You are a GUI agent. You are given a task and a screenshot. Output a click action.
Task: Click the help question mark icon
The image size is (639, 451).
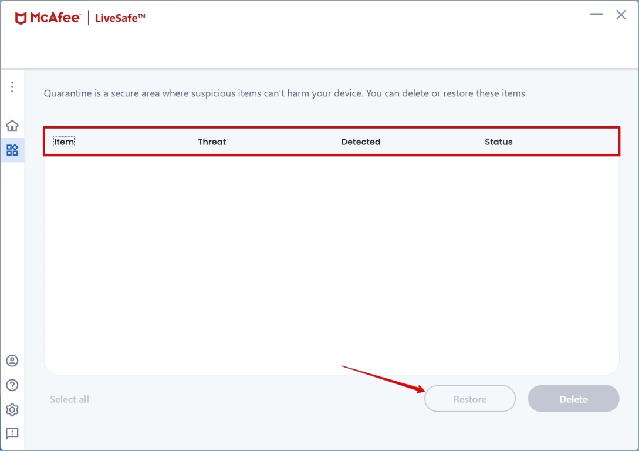[12, 385]
